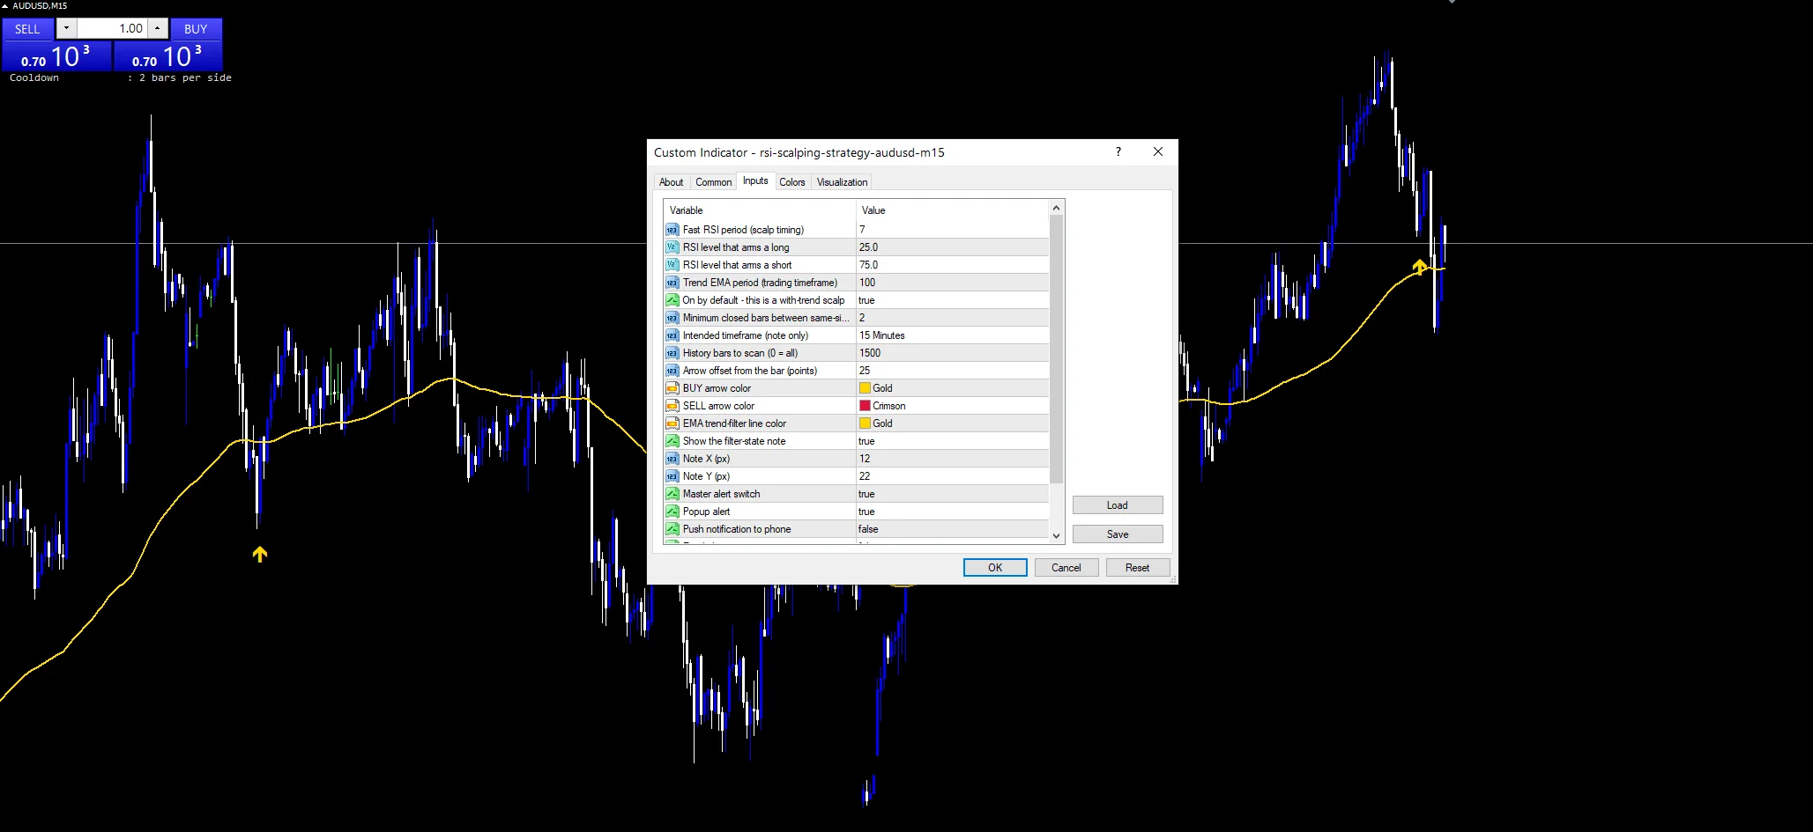This screenshot has width=1813, height=832.
Task: Click the with-trend scalp boolean icon
Action: point(672,300)
